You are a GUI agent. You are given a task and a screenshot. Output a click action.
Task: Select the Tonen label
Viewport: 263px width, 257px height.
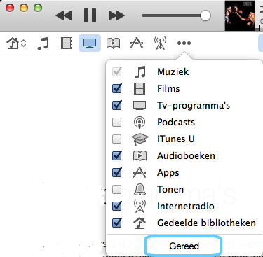pyautogui.click(x=170, y=189)
